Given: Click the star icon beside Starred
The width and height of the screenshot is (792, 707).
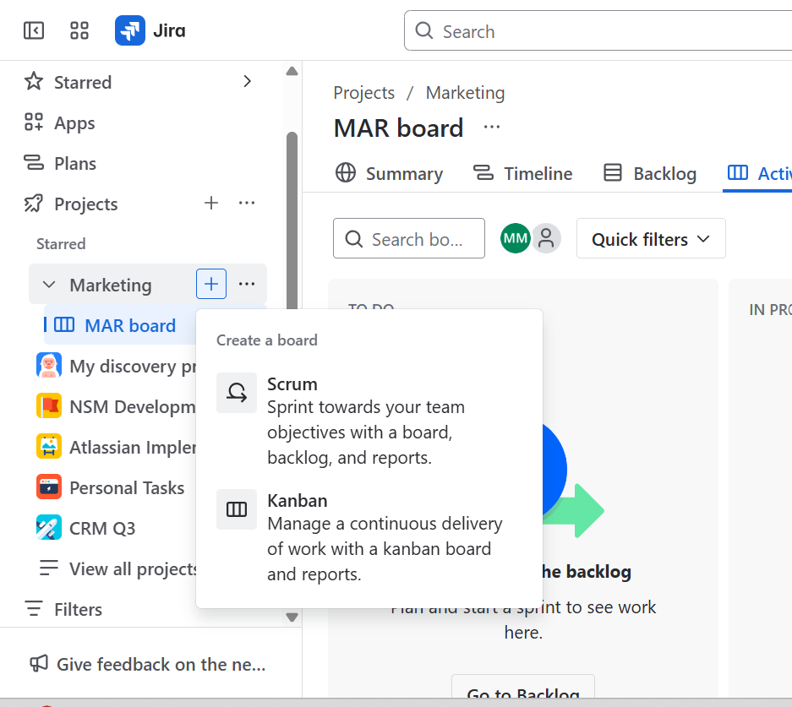Looking at the screenshot, I should (34, 81).
